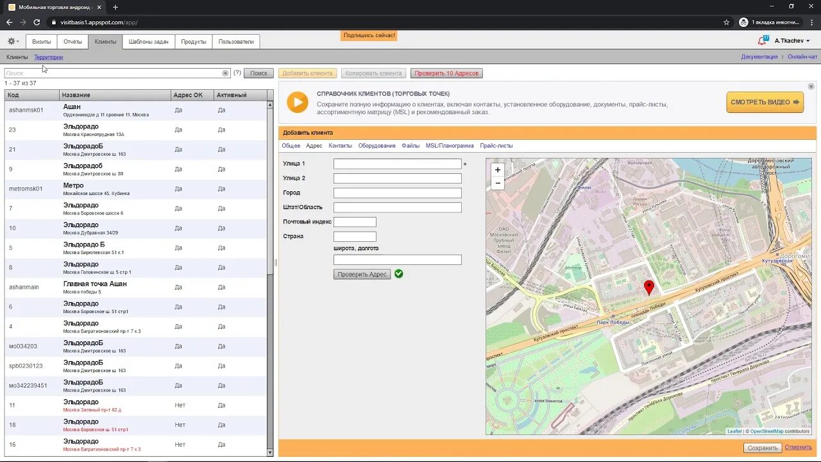Reload the browser page

[37, 22]
